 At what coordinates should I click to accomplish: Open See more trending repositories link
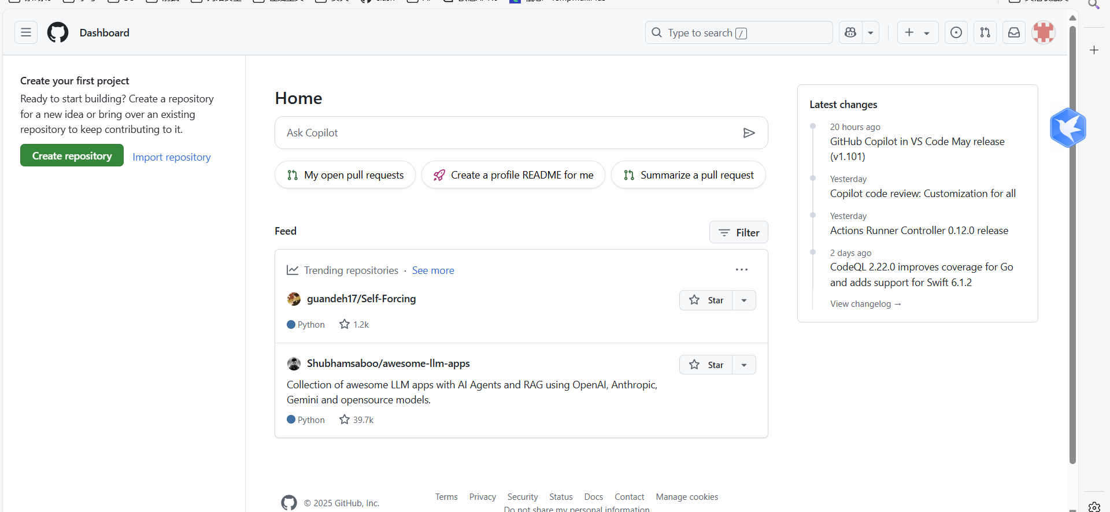point(433,270)
